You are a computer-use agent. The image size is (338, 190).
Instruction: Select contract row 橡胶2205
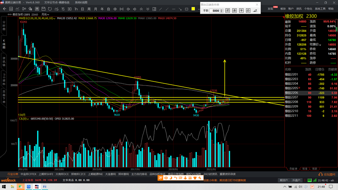point(311,88)
